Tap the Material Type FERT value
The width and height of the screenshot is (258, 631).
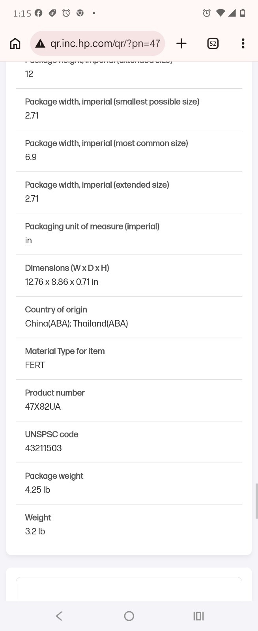35,365
